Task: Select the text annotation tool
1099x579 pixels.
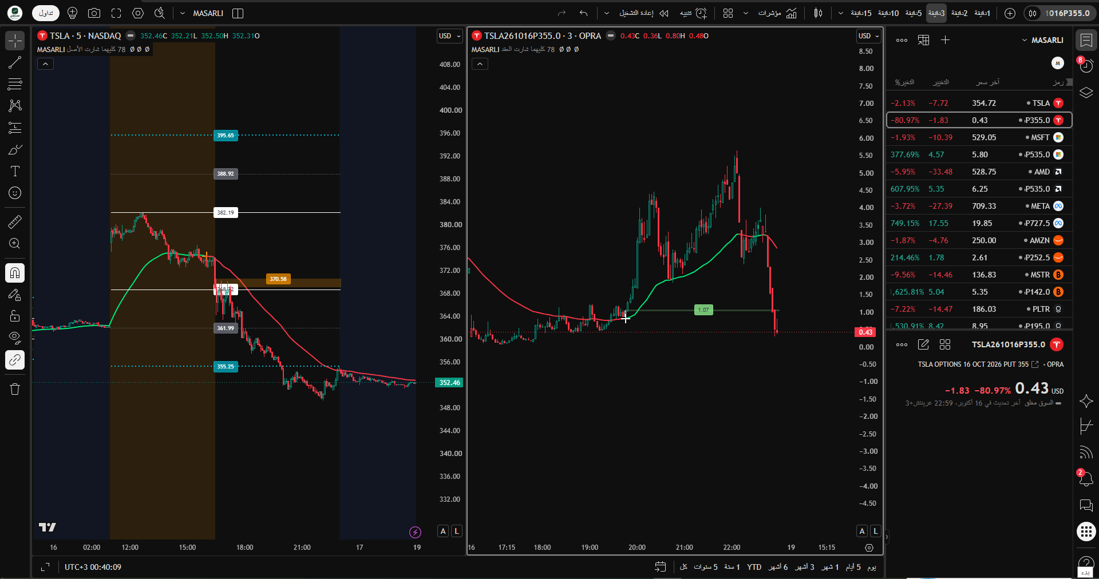Action: (x=15, y=171)
